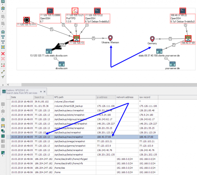The height and width of the screenshot is (175, 197).
Task: Click the 77.120.120.13 host node icon
Action: 77,38
